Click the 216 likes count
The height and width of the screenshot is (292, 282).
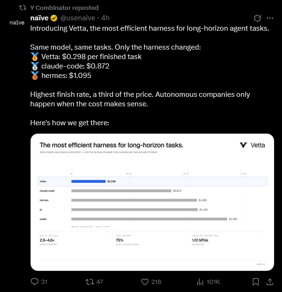click(x=156, y=282)
